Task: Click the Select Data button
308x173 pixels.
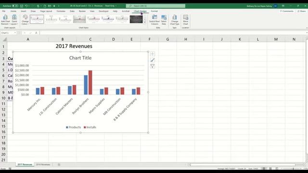Action: [x=164, y=20]
